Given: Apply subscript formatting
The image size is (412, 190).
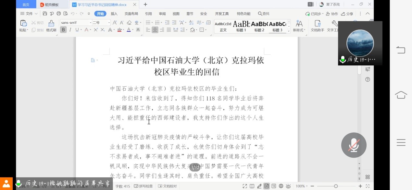Looking at the screenshot, I should [103, 30].
